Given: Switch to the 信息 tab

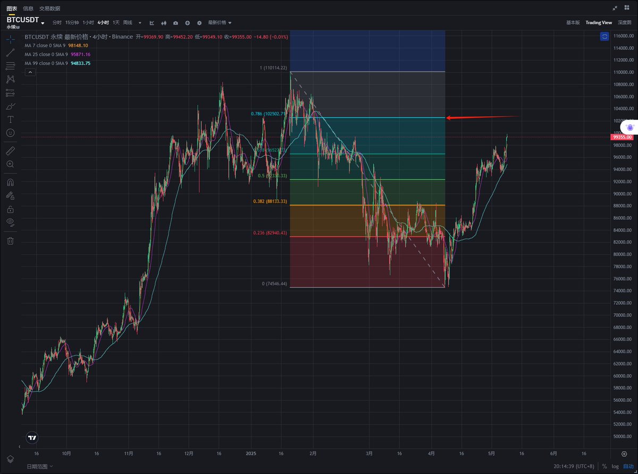Looking at the screenshot, I should point(28,8).
